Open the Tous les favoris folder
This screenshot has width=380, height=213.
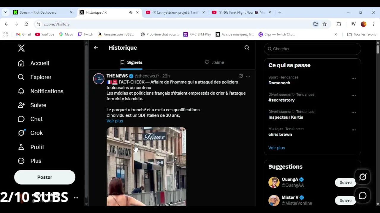point(362,34)
